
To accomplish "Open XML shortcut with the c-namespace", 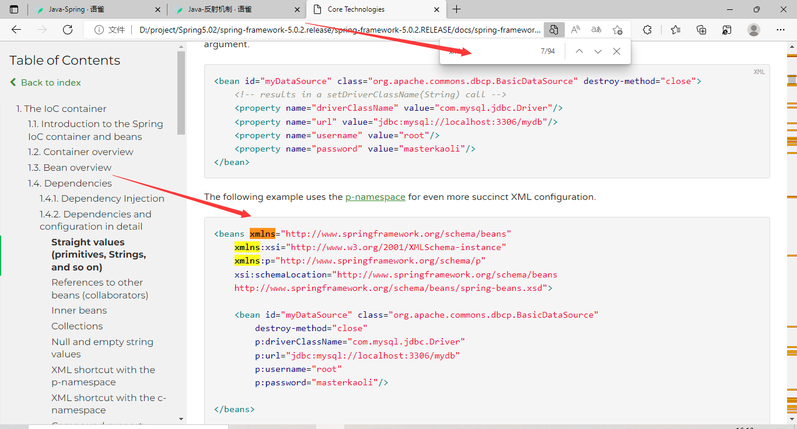I will point(109,404).
